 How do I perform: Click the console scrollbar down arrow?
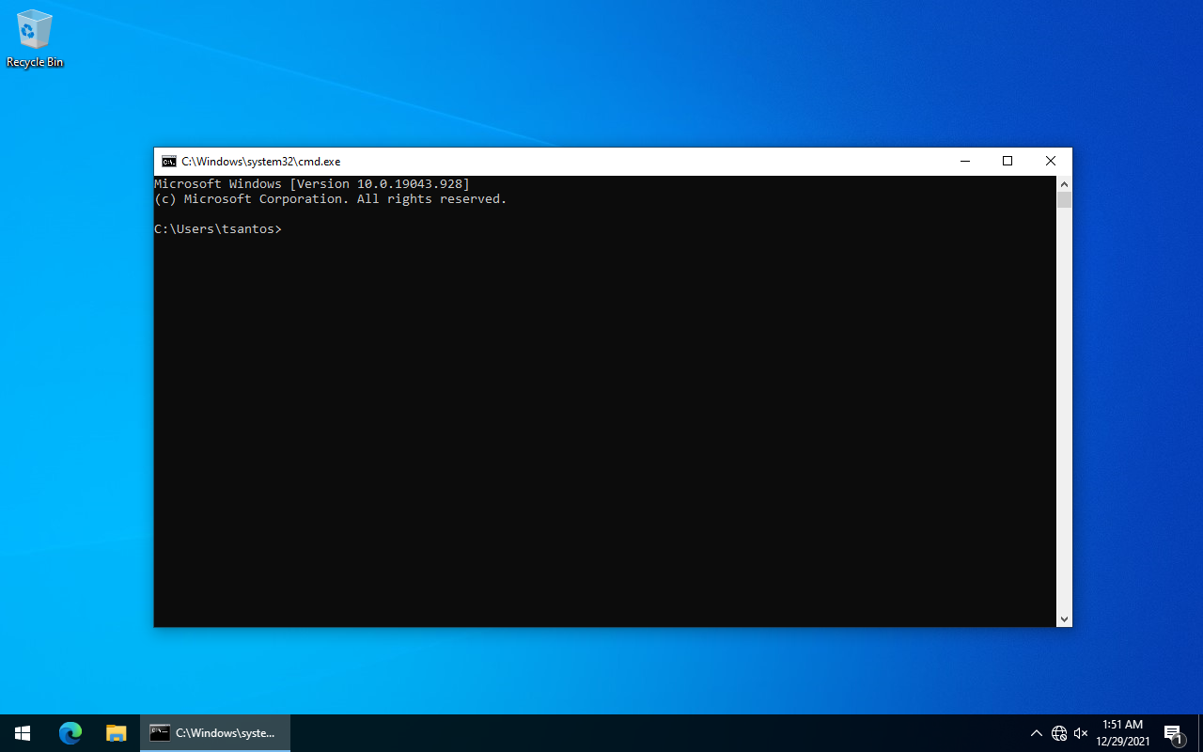pyautogui.click(x=1064, y=619)
